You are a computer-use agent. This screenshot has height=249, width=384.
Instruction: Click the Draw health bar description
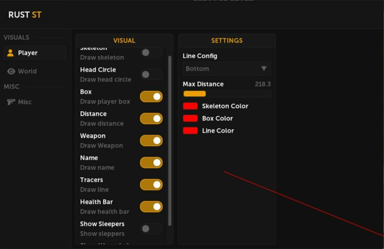pyautogui.click(x=105, y=212)
